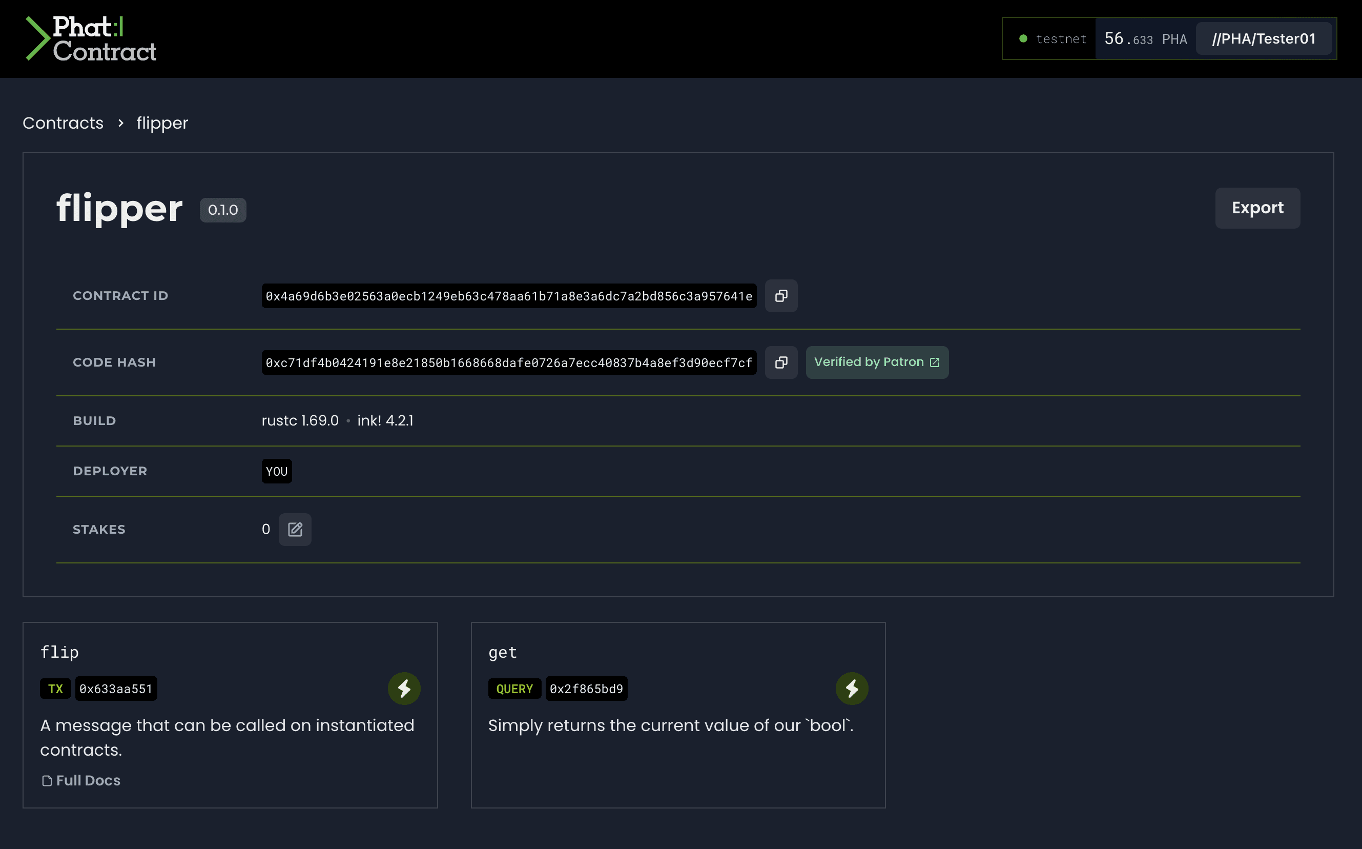
Task: Click the Phat Contract logo
Action: click(x=92, y=39)
